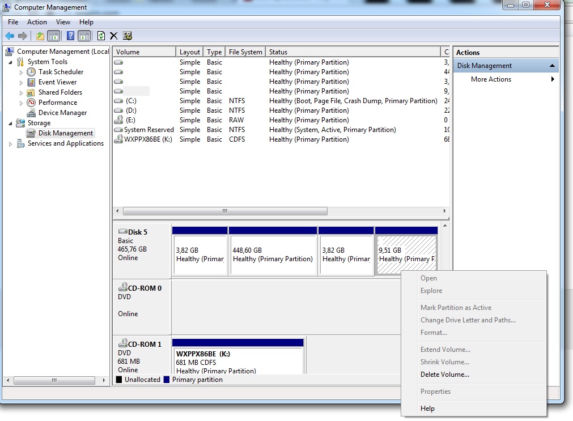Open the Help menu in menu bar
The image size is (573, 421).
click(x=86, y=22)
